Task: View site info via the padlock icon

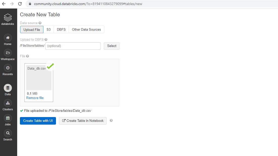Action: [30, 4]
